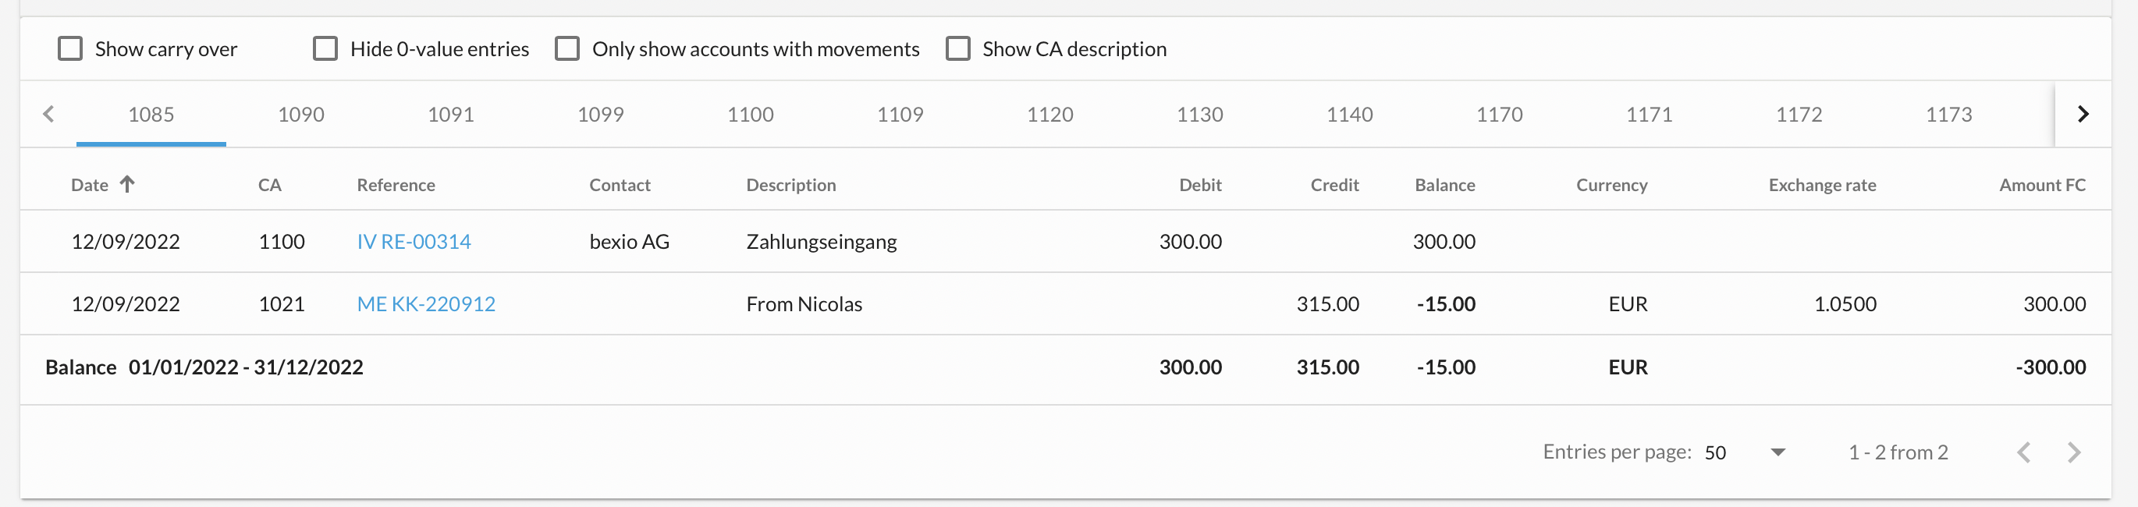Viewport: 2138px width, 507px height.
Task: Click the Date sort arrow icon
Action: 127,184
